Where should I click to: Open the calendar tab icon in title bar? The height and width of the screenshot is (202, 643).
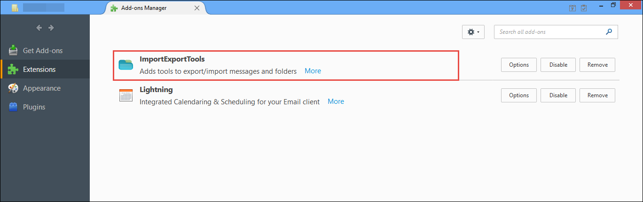point(572,8)
